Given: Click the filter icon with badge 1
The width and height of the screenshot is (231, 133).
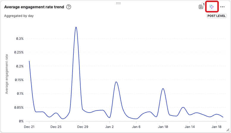Looking at the screenshot, I should (201, 7).
